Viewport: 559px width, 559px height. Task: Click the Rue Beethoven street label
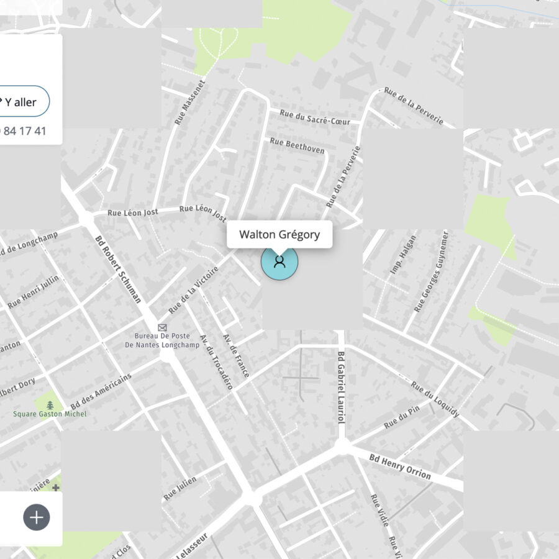(x=298, y=145)
